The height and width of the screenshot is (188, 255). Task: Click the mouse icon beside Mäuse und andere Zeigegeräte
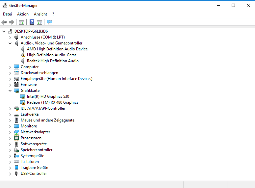[x=16, y=120]
